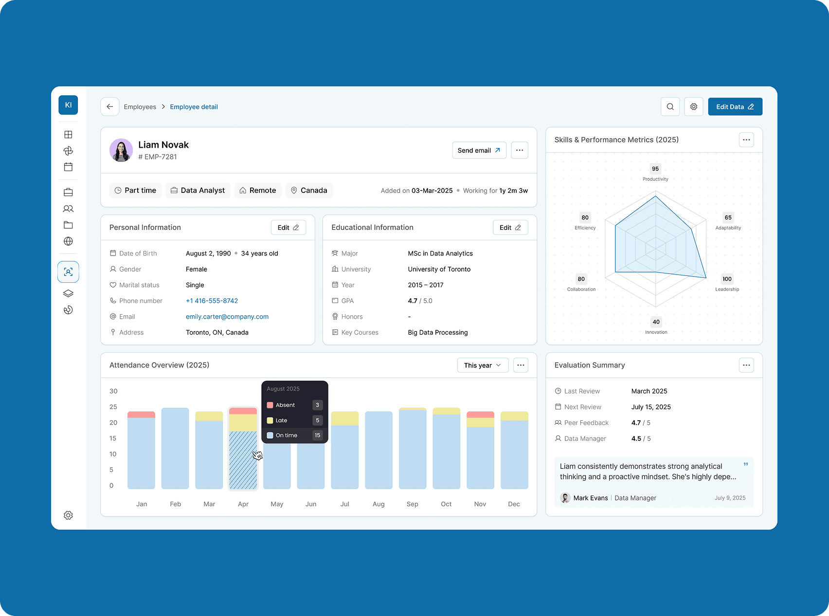Click the Big Data Processing course value

coord(438,333)
